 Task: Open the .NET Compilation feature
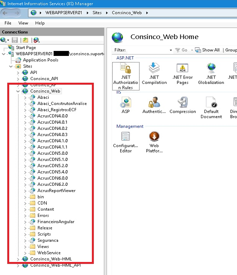point(154,74)
